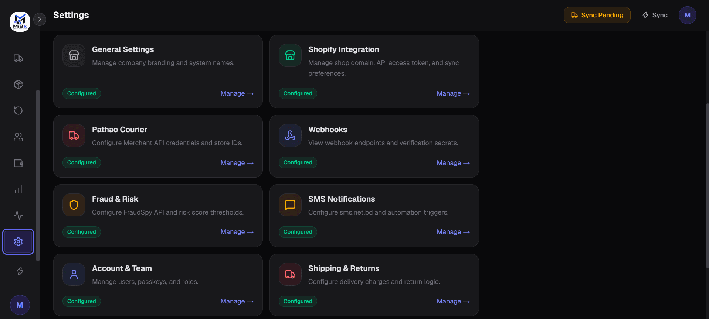
Task: Click the M profile avatar in the header
Action: point(688,15)
